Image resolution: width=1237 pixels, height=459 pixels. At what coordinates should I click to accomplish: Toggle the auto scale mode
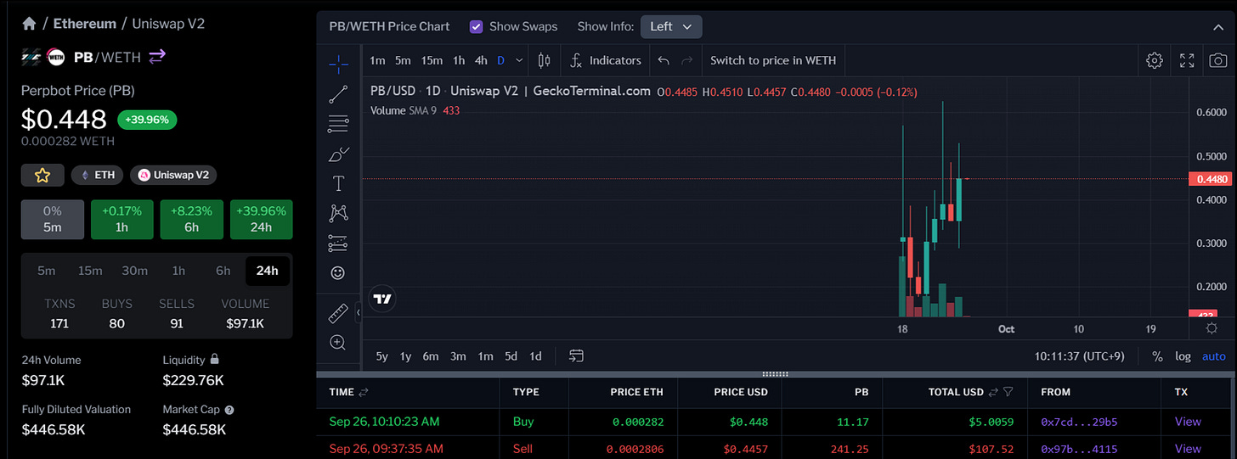point(1214,356)
